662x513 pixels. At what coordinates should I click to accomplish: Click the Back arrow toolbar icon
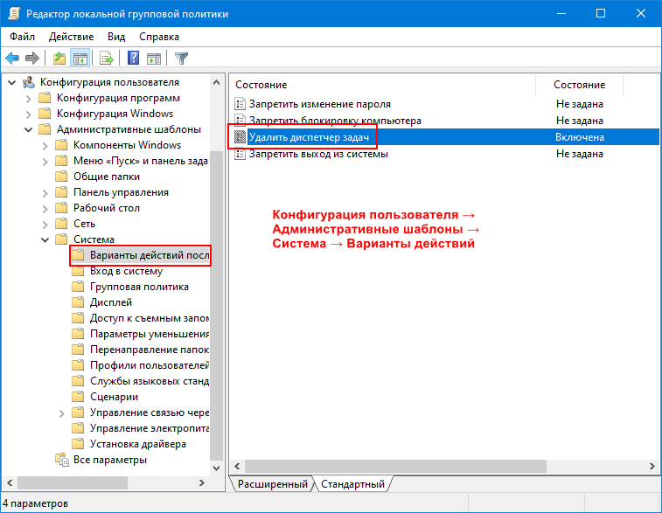12,59
